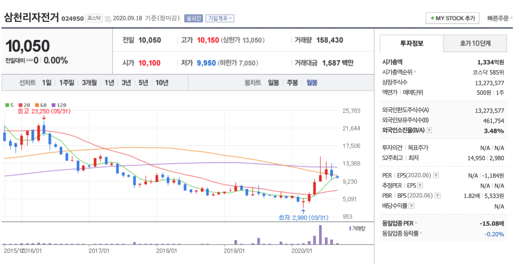
Task: Click the 저가 value 9,950
Action: pos(206,63)
